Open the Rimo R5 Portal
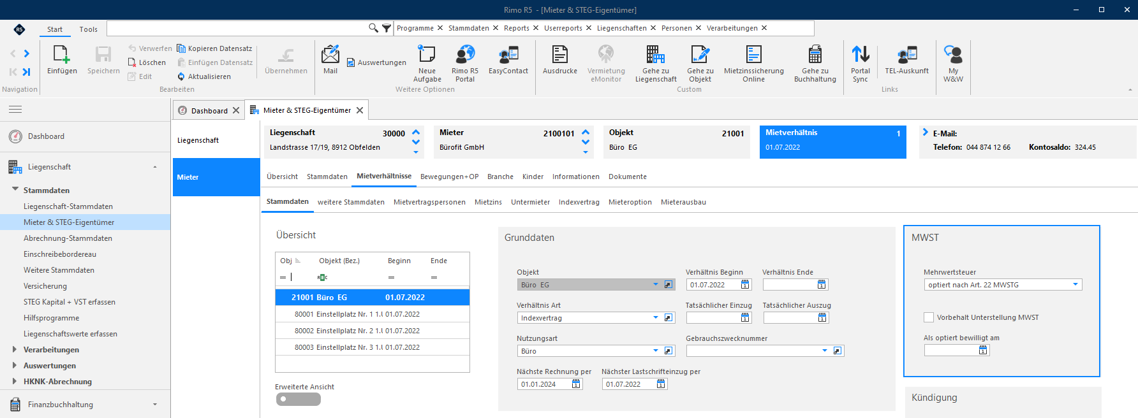Viewport: 1138px width, 418px height. pyautogui.click(x=465, y=64)
